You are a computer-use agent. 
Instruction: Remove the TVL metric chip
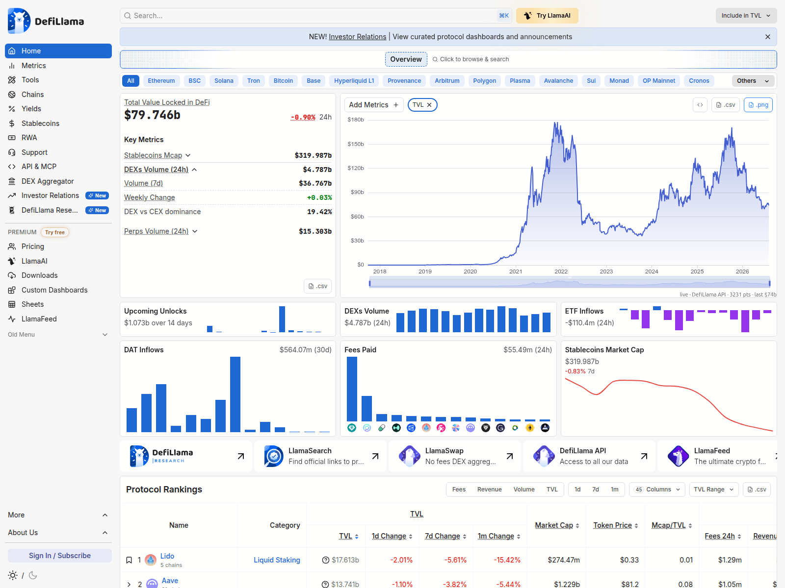click(429, 105)
